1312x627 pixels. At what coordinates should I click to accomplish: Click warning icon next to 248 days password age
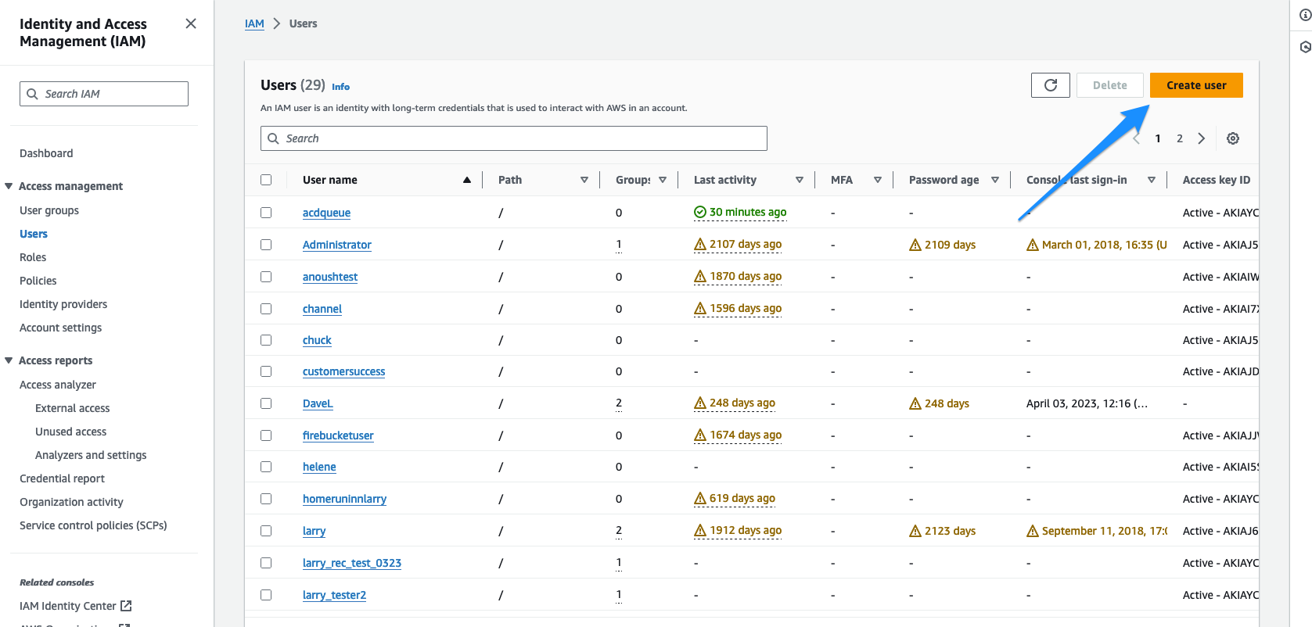point(915,403)
